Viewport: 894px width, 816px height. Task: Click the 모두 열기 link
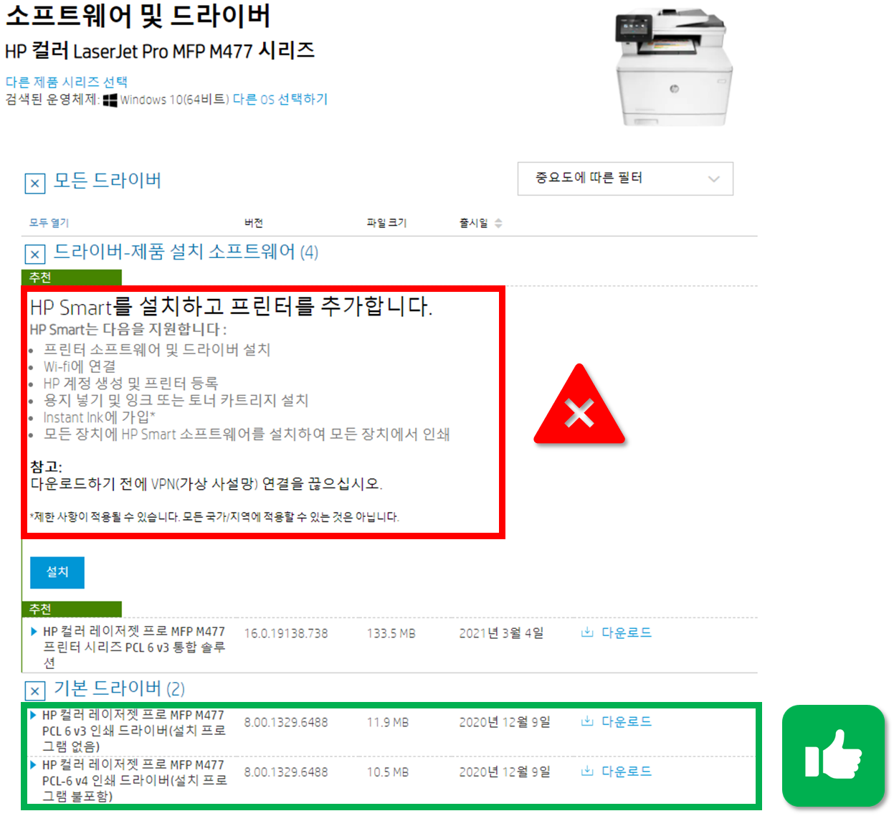[49, 223]
